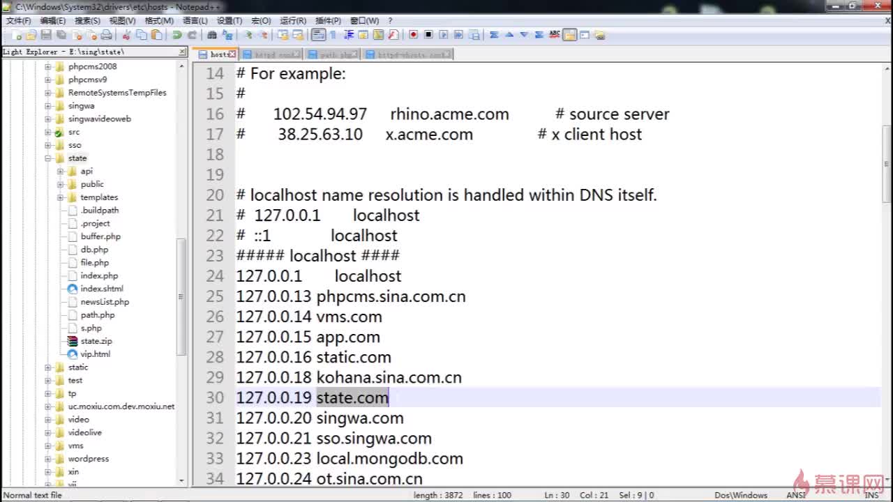Open the 窗口(W) menu

365,21
